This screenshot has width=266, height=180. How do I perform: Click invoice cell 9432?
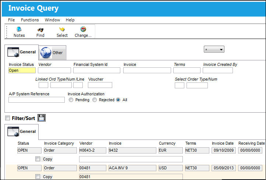coord(132,150)
